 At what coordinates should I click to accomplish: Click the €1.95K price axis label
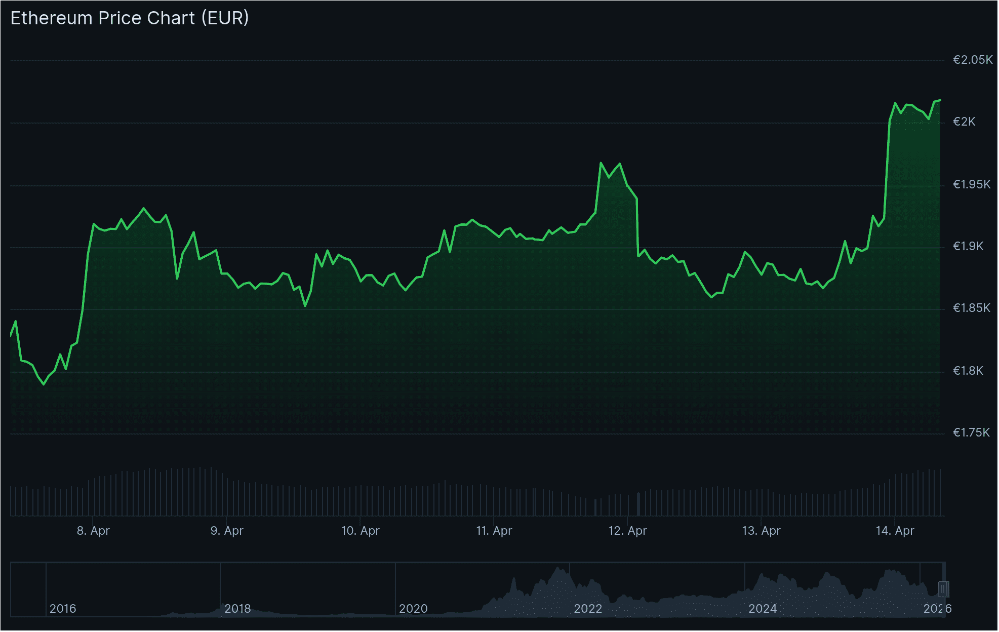pos(971,184)
